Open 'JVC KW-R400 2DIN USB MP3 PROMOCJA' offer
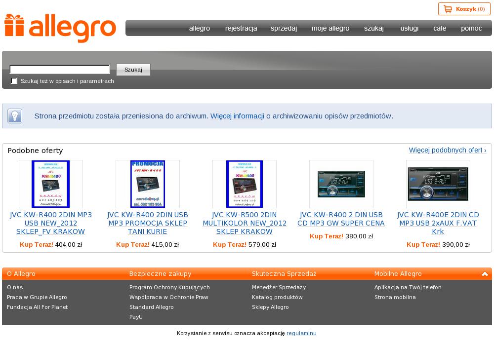Screen dimensions: 494x343 (147, 223)
